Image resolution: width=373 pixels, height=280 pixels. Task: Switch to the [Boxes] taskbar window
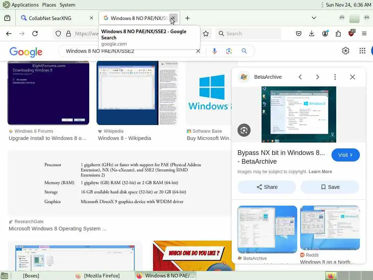31,276
